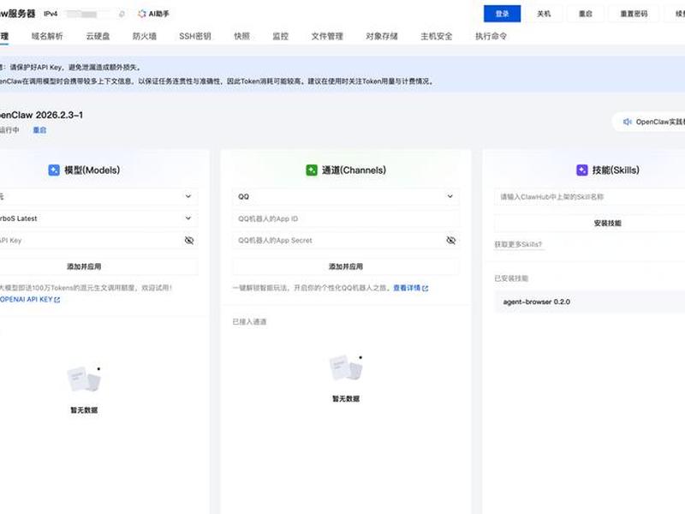Switch to the 云硬盘 tab

click(x=98, y=36)
